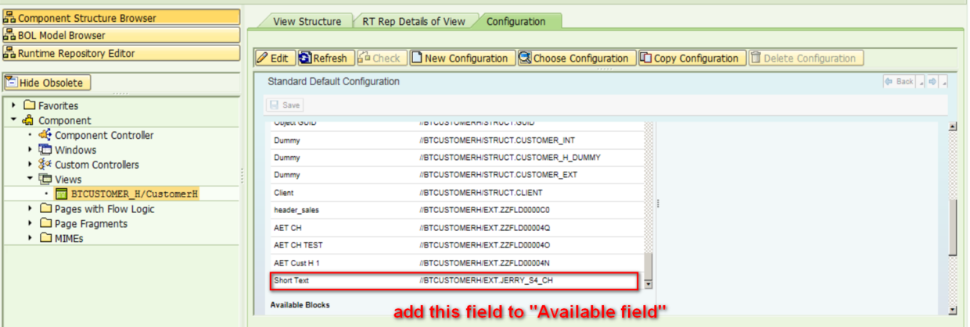Click the Windows node icon

45,150
